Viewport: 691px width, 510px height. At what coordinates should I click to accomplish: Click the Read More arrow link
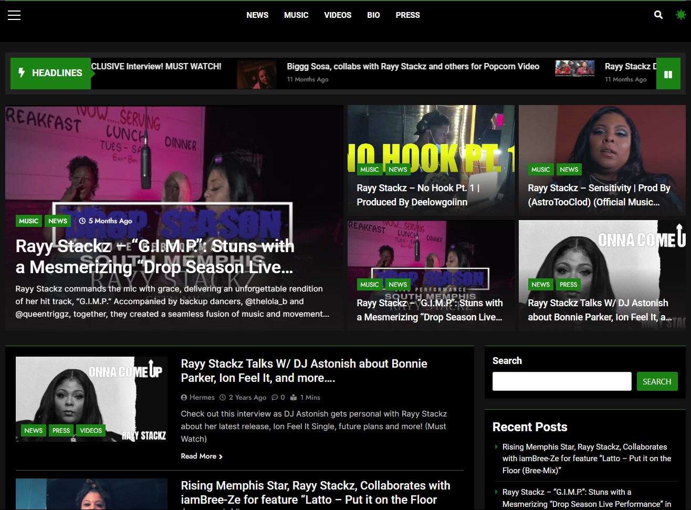coord(202,456)
